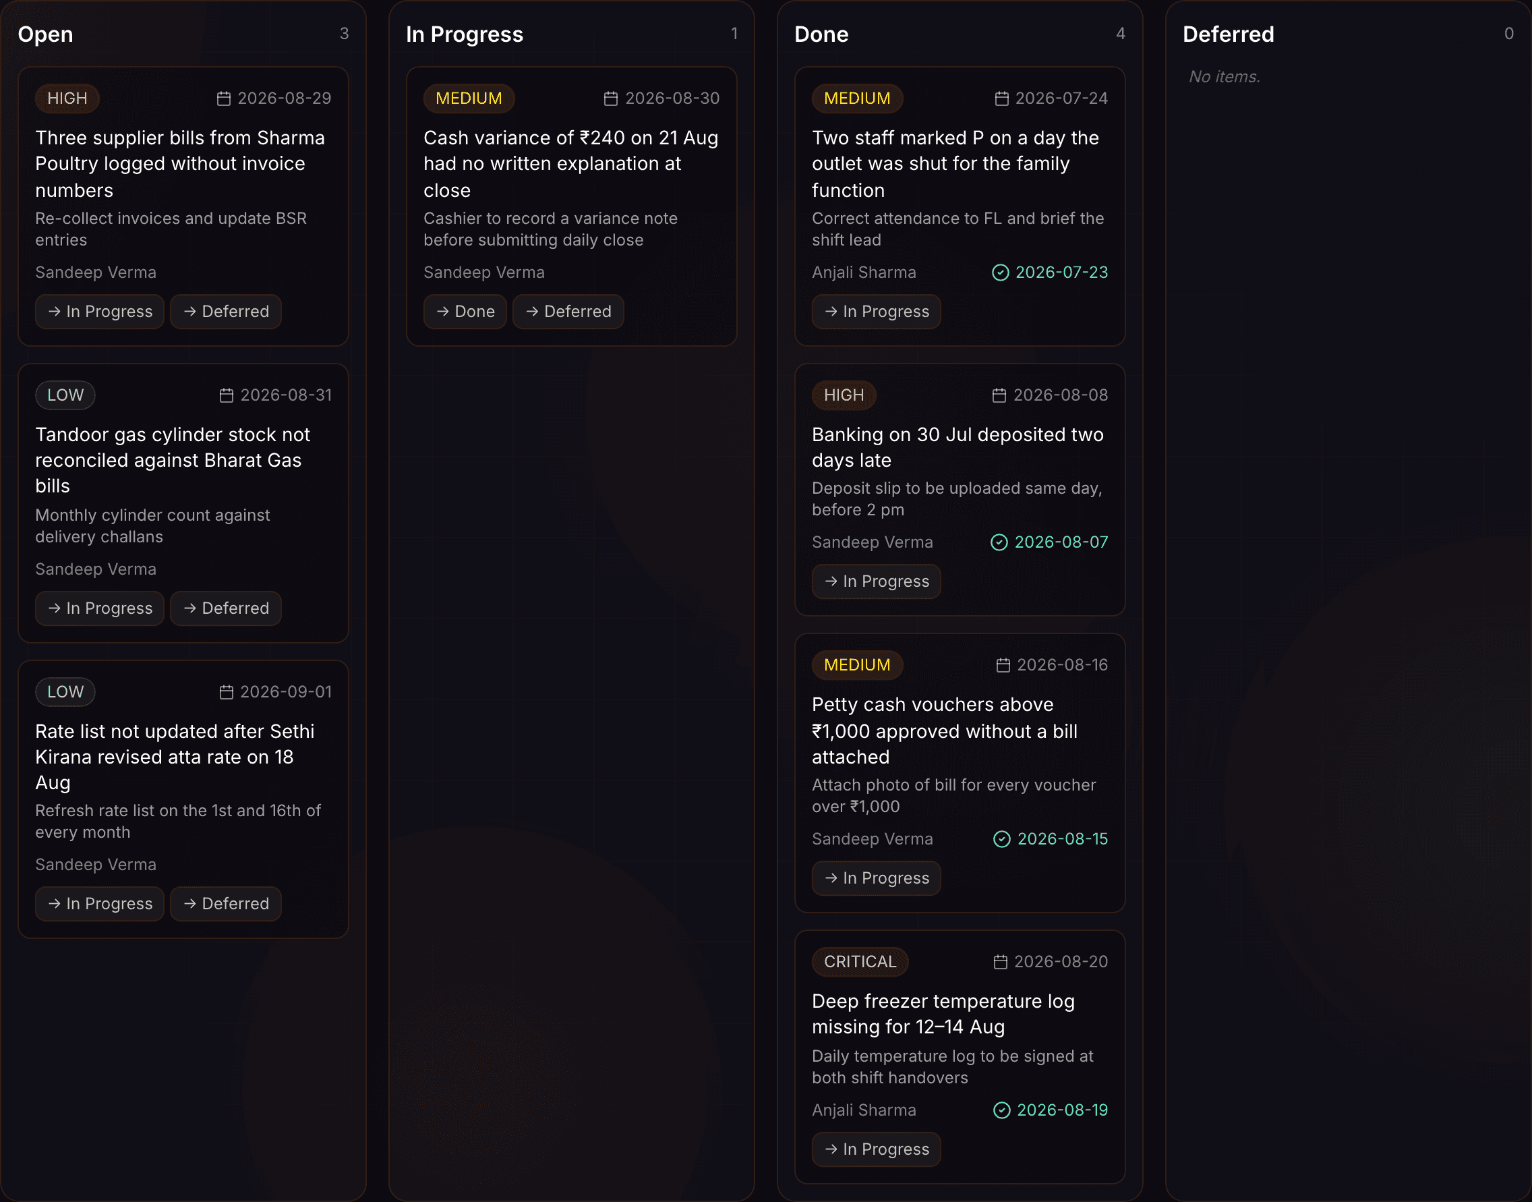Click the CRITICAL priority badge on freezer card
The height and width of the screenshot is (1202, 1532).
[x=860, y=962]
